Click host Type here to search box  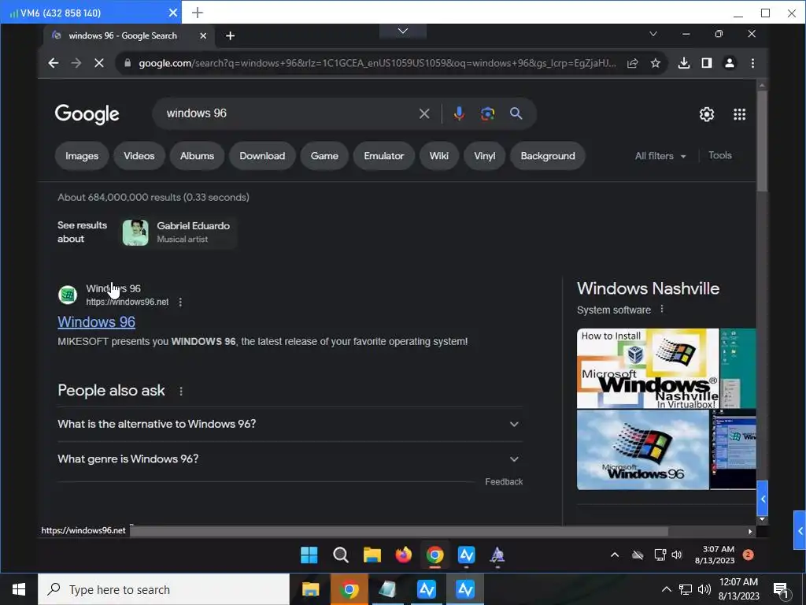click(164, 589)
